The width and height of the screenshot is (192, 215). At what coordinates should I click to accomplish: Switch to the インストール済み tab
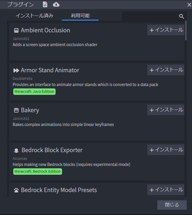34,16
